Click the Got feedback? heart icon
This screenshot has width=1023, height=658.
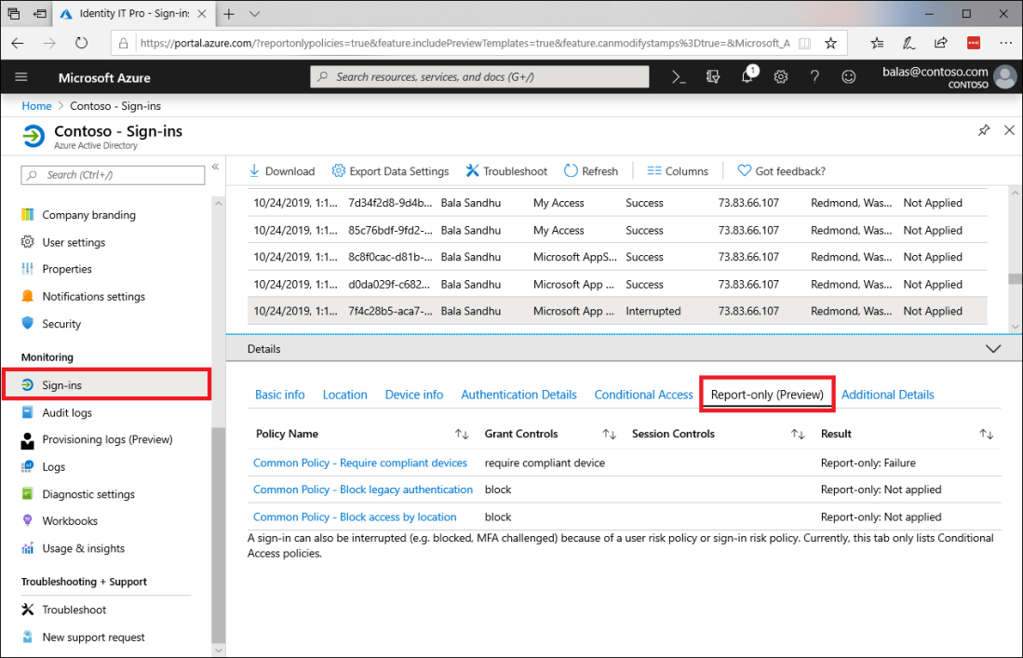[744, 170]
